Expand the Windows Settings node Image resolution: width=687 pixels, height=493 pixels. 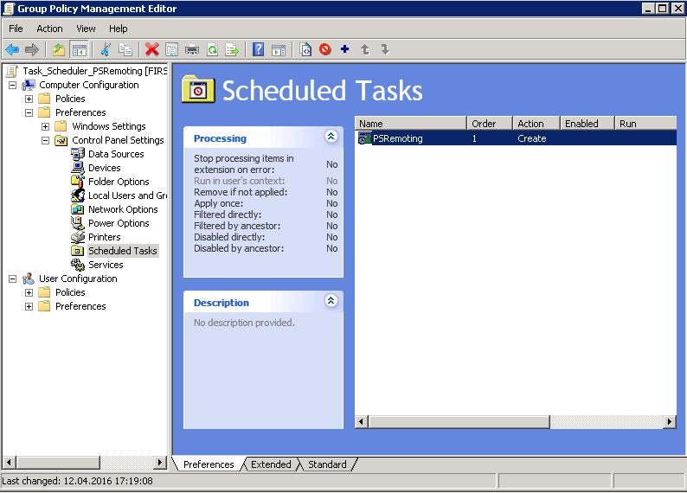45,126
